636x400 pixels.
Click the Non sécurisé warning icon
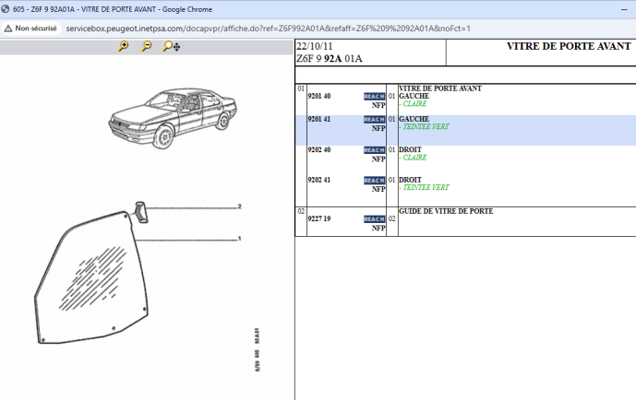8,29
